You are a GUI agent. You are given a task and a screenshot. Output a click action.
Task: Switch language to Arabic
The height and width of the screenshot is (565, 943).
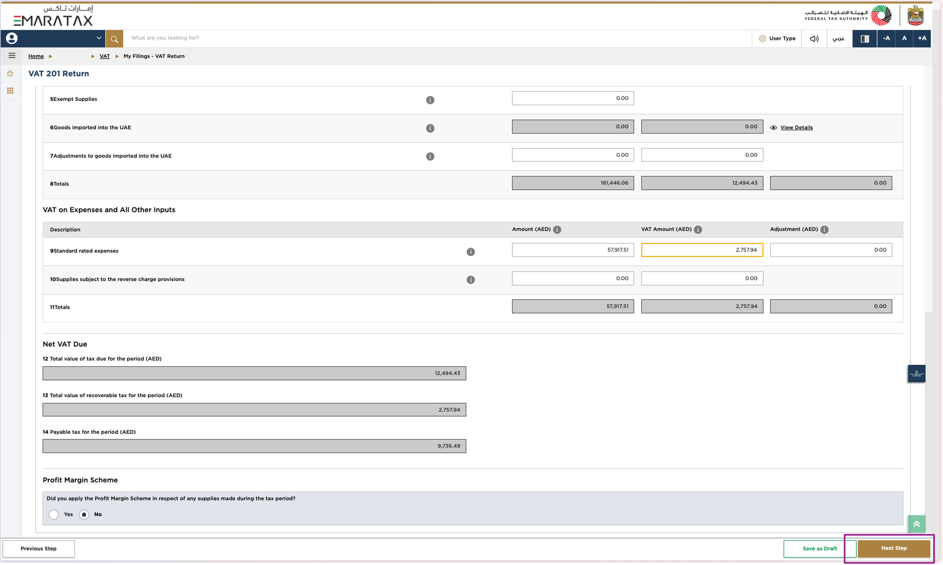tap(838, 39)
